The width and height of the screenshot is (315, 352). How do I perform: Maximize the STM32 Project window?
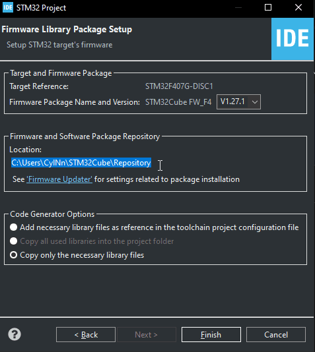pos(268,7)
